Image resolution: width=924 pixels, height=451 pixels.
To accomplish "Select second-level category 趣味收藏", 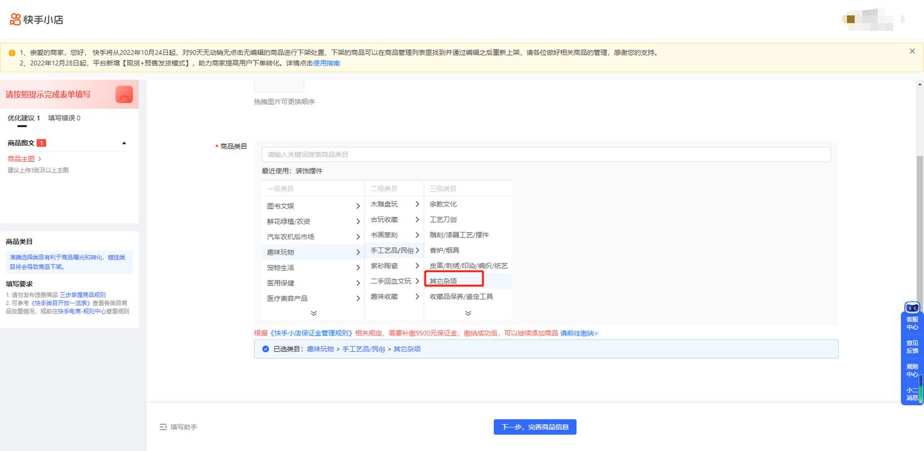I will [x=384, y=296].
